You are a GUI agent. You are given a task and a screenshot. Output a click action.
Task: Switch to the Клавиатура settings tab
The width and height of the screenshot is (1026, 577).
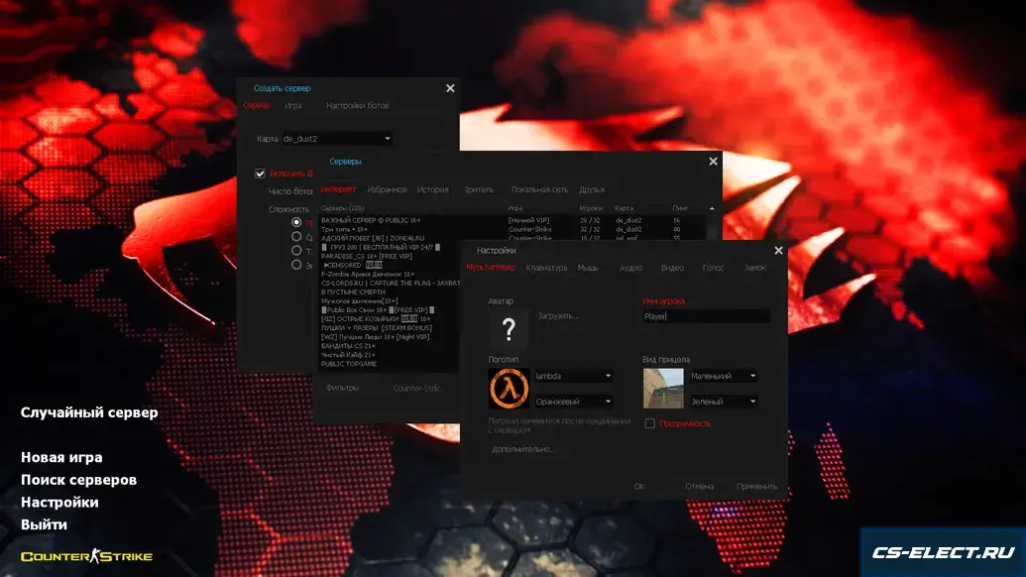(546, 268)
